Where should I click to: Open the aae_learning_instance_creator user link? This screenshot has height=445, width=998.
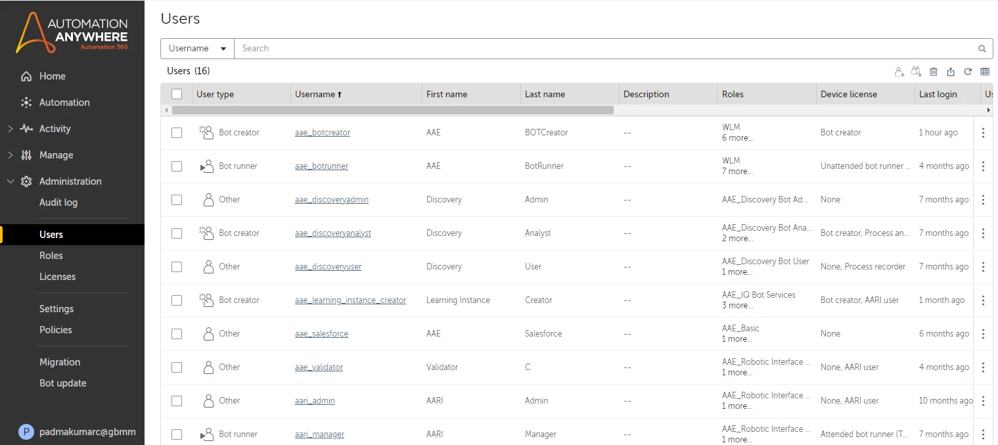[350, 300]
